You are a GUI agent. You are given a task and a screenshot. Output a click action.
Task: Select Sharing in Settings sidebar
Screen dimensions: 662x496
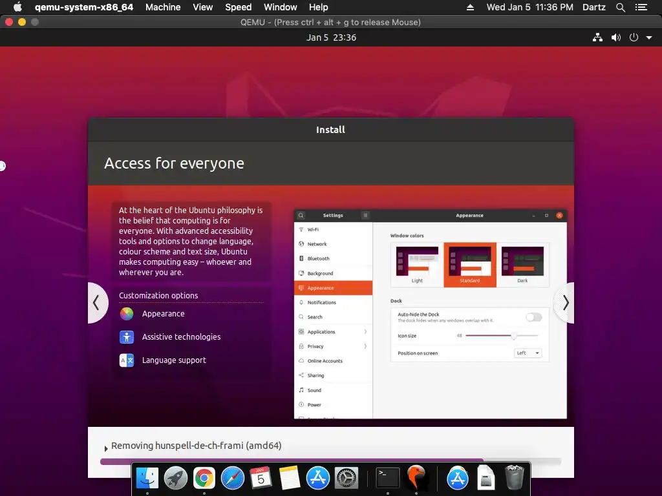[333, 375]
